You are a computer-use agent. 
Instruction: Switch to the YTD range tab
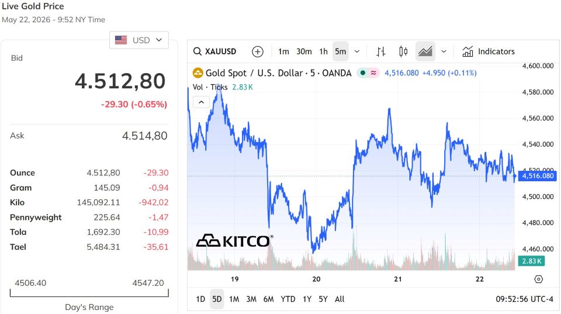click(x=288, y=299)
